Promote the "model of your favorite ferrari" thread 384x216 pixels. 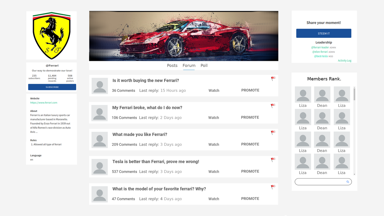click(x=250, y=198)
